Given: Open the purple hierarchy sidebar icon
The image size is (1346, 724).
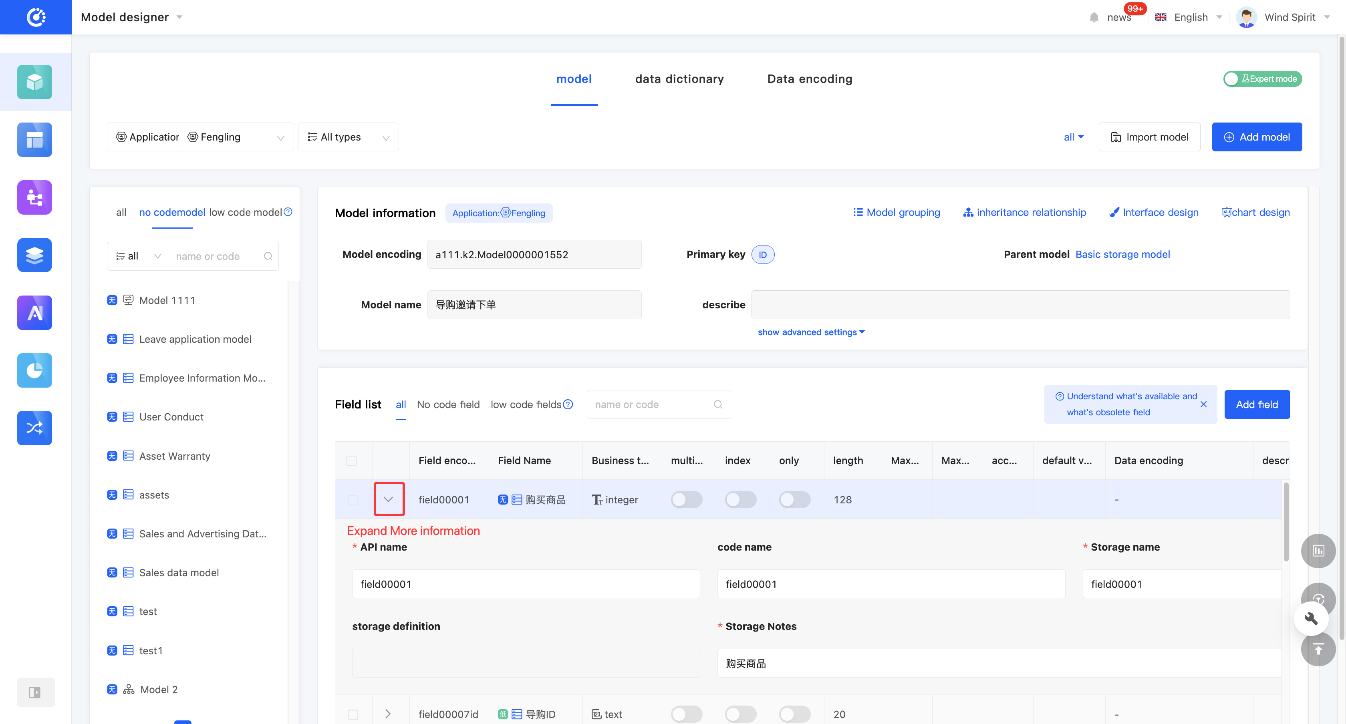Looking at the screenshot, I should [34, 197].
